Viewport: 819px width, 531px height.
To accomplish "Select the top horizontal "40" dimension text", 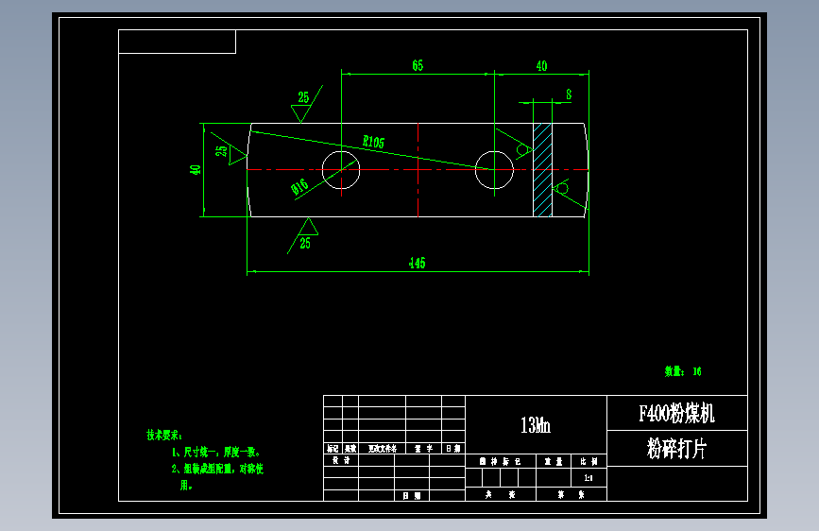I will [541, 66].
